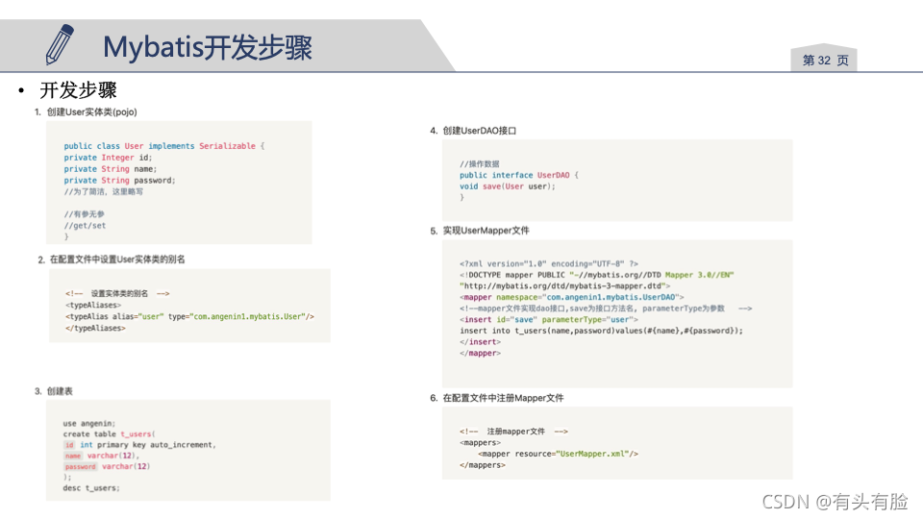Click the mapper resource="UserMapper.xml" line

pyautogui.click(x=558, y=454)
